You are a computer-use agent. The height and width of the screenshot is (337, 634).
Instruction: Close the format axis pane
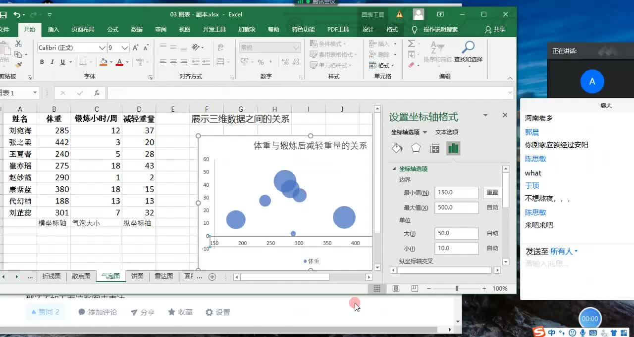tap(505, 115)
